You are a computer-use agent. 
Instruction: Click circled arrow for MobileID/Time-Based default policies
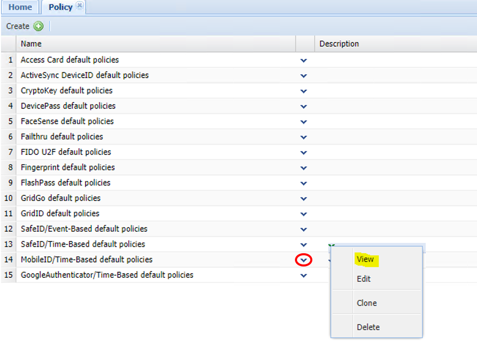pos(304,260)
